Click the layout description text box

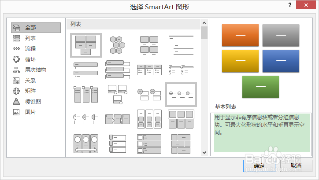click(261, 135)
